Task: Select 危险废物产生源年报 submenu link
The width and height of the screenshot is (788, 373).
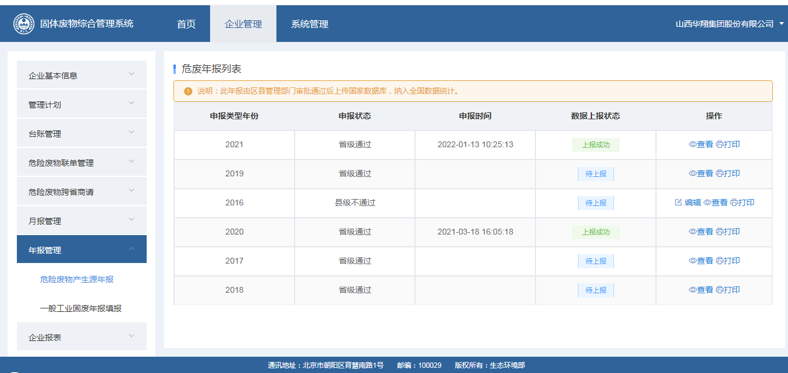Action: click(77, 279)
